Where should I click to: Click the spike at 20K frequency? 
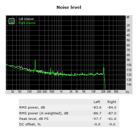(x=104, y=68)
